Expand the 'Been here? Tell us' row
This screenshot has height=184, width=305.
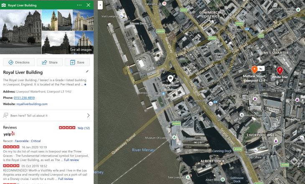(x=88, y=115)
